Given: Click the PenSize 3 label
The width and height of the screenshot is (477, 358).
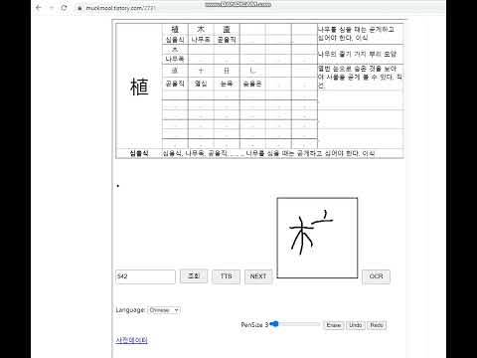Looking at the screenshot, I should pos(254,325).
